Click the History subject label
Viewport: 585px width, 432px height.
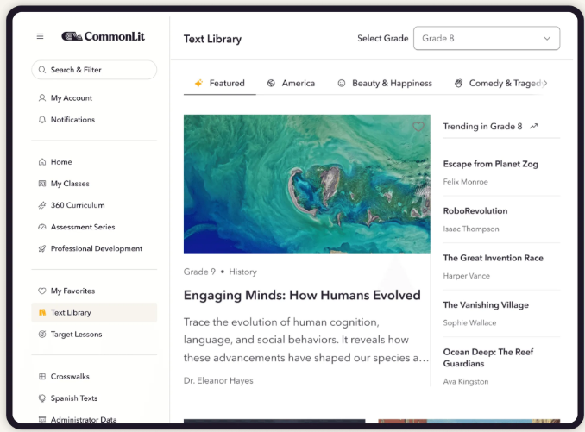pos(242,272)
